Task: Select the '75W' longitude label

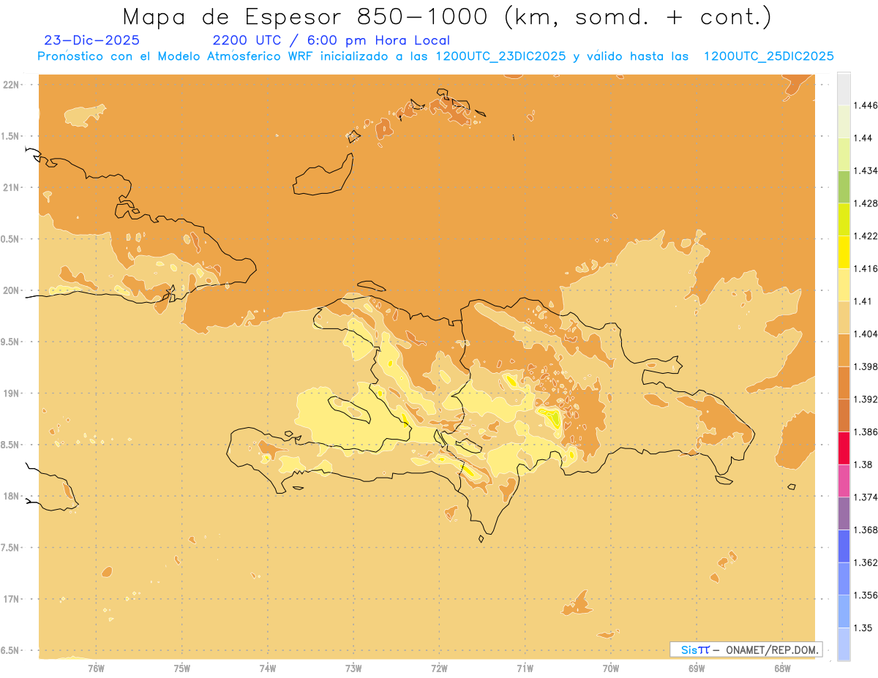Action: [182, 668]
